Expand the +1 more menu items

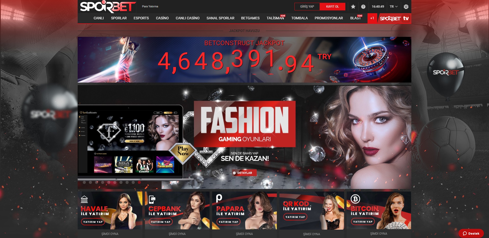pos(372,18)
